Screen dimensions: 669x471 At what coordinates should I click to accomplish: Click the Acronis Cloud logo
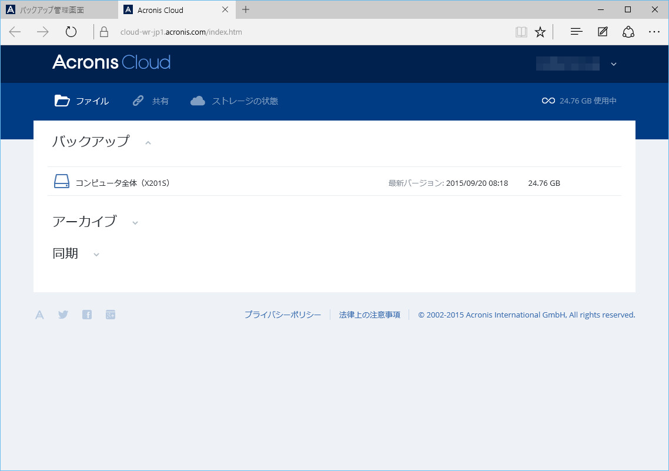coord(111,62)
